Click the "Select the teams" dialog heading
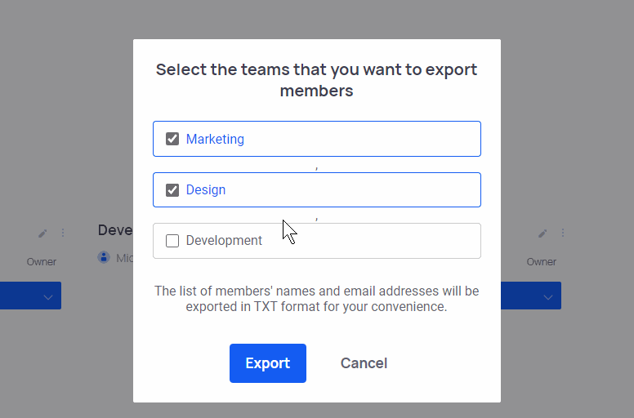Image resolution: width=634 pixels, height=418 pixels. [317, 80]
